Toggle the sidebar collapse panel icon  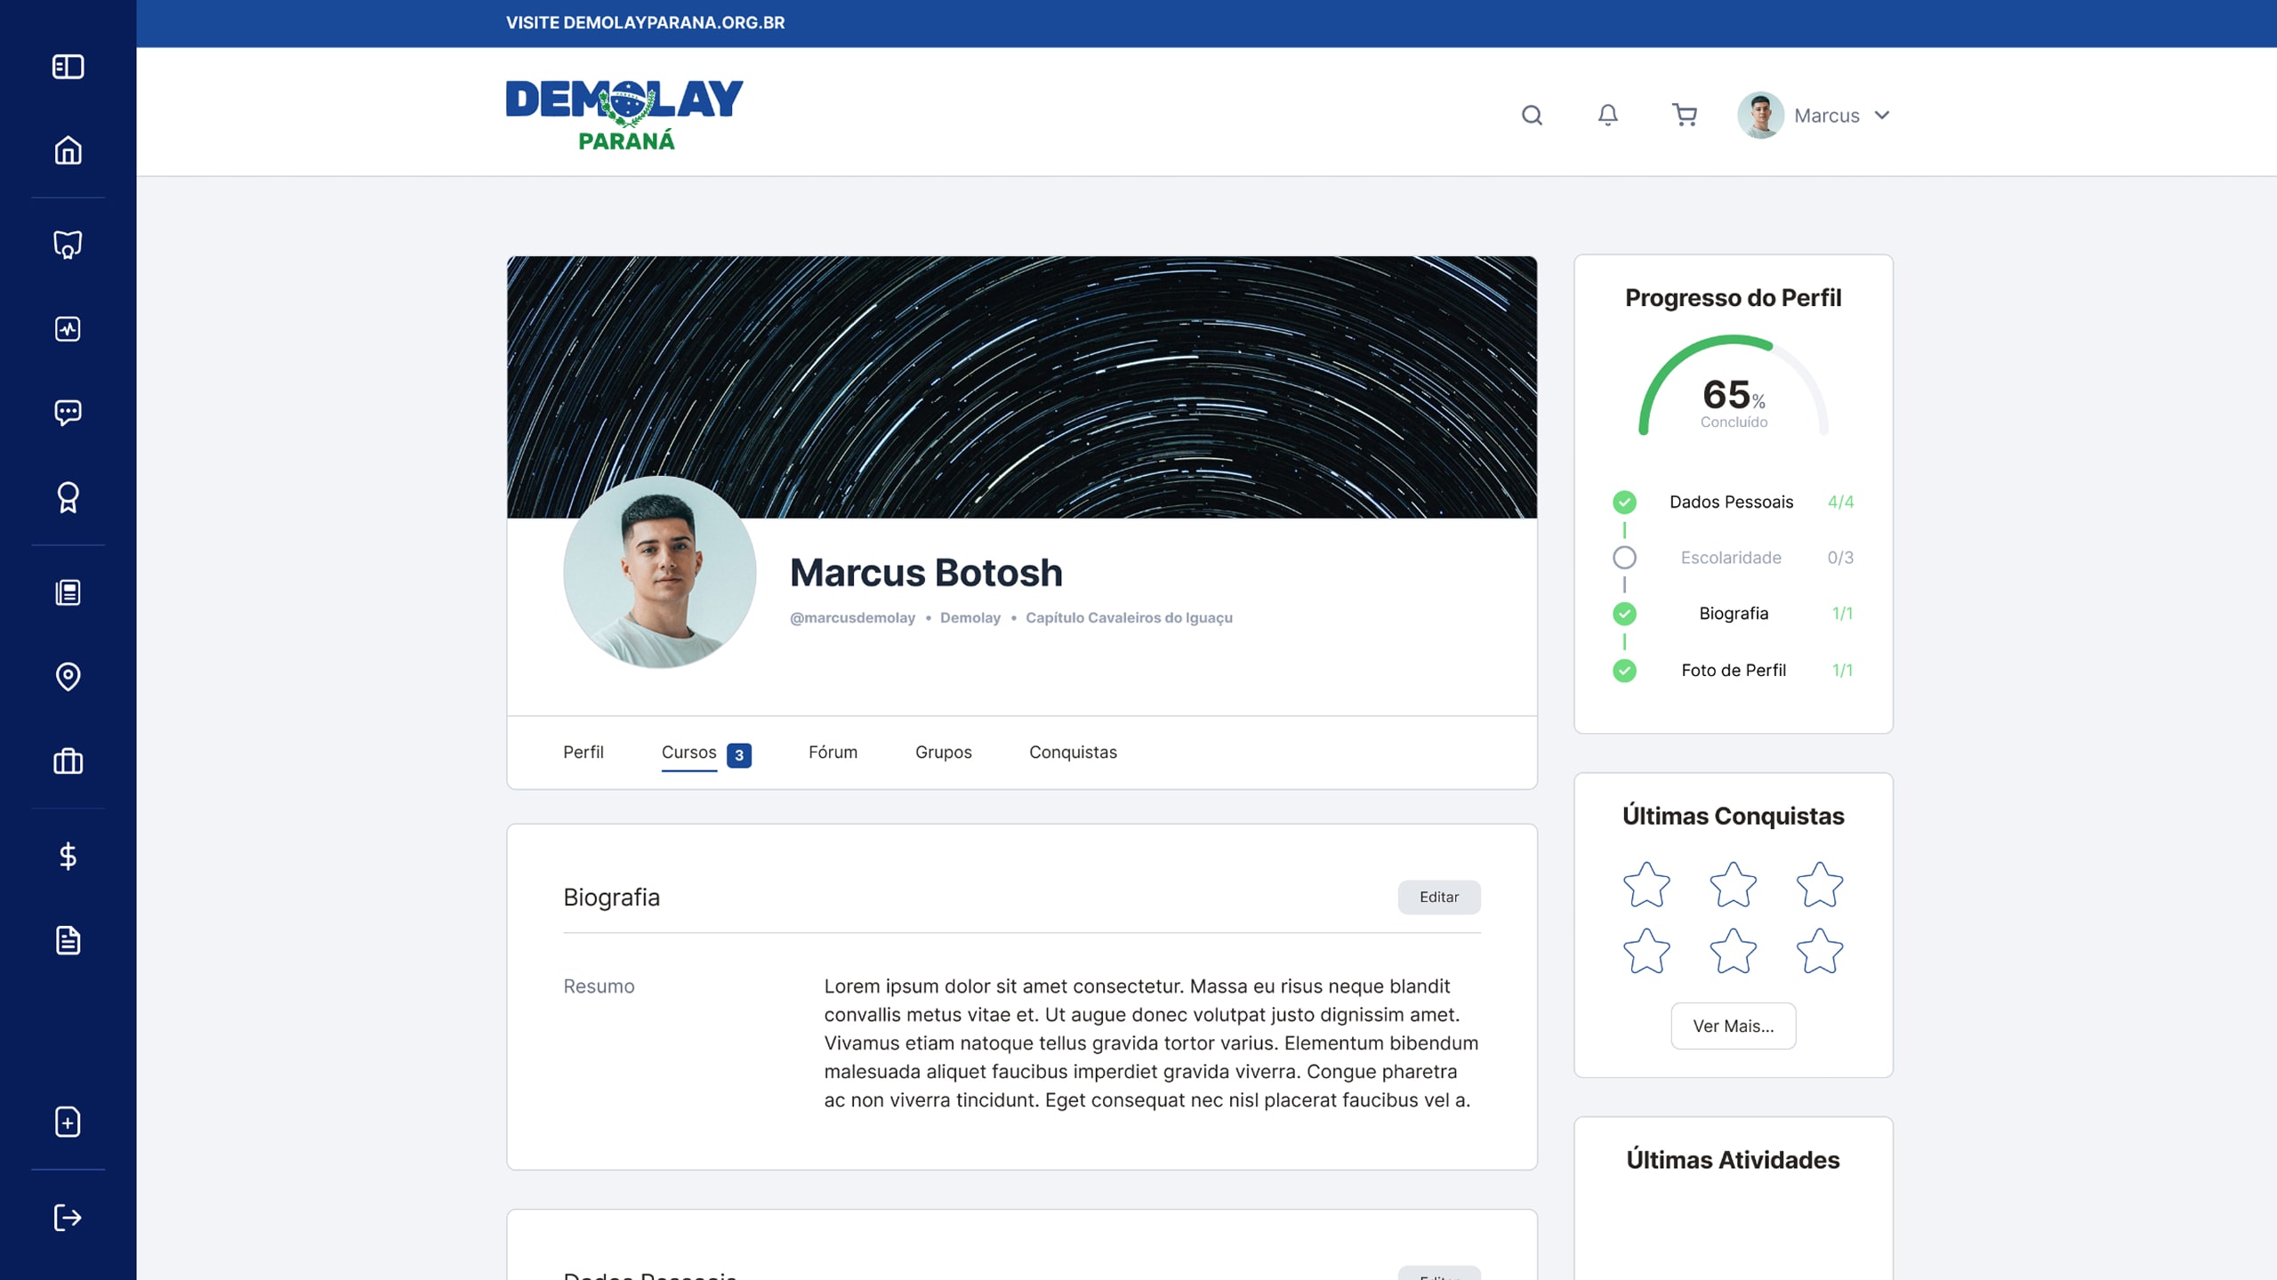point(68,67)
